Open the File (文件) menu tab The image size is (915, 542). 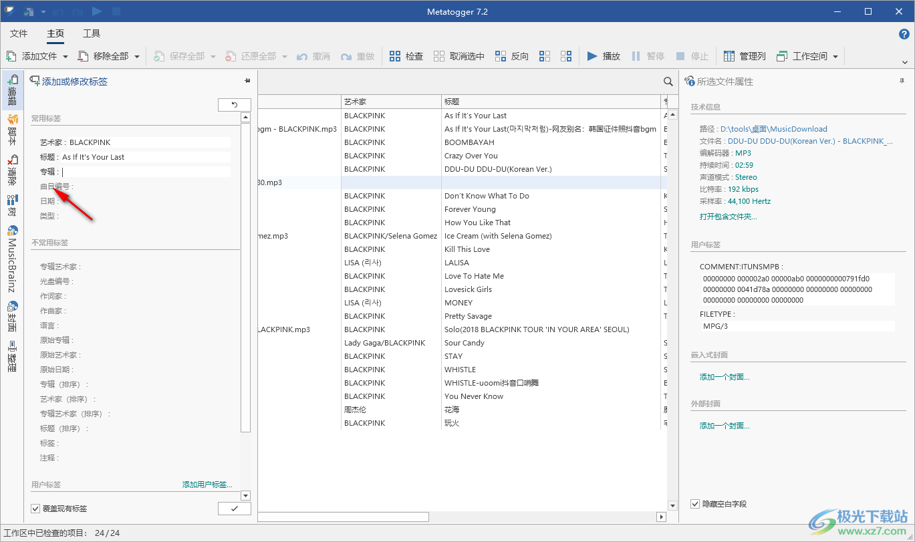point(19,33)
